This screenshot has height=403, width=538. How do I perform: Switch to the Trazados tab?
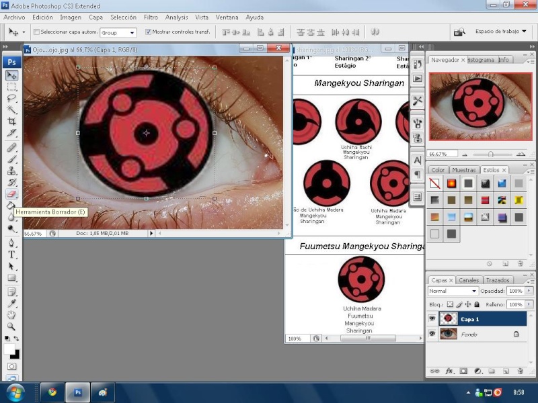(498, 280)
